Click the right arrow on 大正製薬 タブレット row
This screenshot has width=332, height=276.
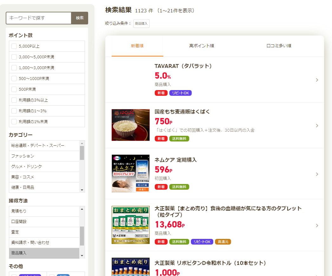pyautogui.click(x=317, y=226)
